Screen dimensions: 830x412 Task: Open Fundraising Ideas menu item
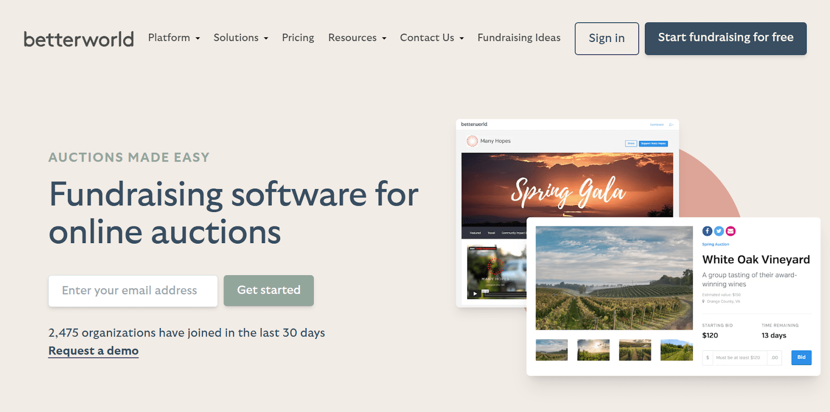(519, 38)
